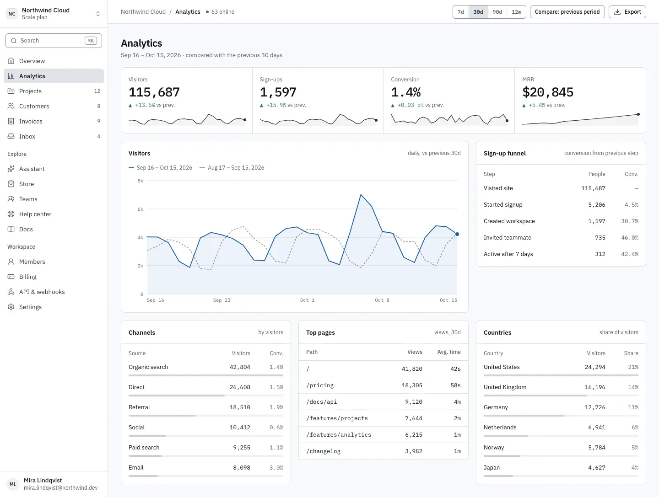Click the /docs/api path row
This screenshot has width=659, height=497.
384,402
